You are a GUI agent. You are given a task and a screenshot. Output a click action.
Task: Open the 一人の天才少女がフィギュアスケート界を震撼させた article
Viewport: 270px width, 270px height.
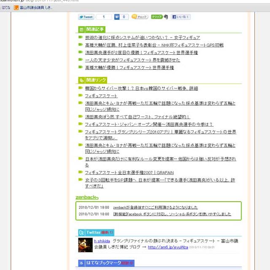tap(132, 60)
